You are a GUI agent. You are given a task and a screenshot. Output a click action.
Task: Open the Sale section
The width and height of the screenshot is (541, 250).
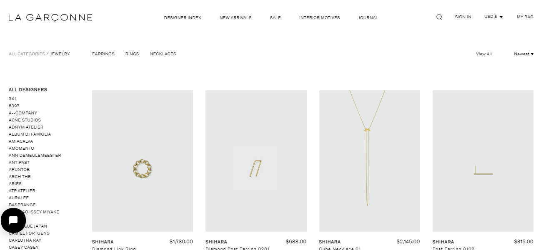(x=275, y=18)
